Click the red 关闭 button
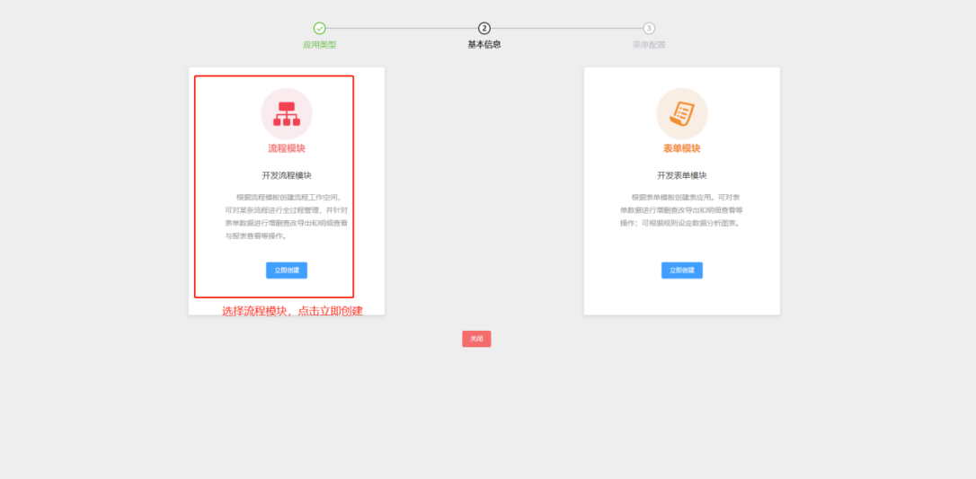The width and height of the screenshot is (976, 479). point(476,339)
